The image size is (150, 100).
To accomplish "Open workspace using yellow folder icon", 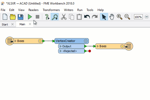I will point(13,17).
